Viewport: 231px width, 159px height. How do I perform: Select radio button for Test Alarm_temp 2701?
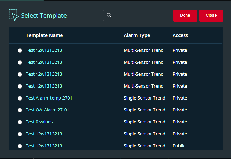click(x=20, y=98)
